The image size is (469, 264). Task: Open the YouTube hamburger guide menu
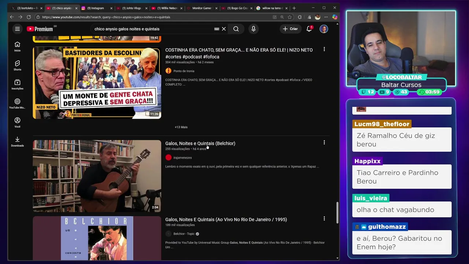[17, 29]
